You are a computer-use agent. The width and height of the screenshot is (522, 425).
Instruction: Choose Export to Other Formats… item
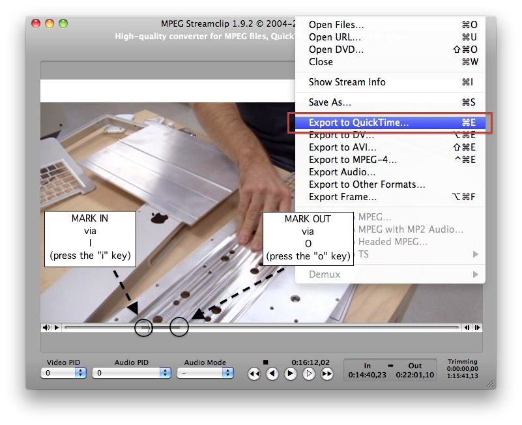[390, 184]
